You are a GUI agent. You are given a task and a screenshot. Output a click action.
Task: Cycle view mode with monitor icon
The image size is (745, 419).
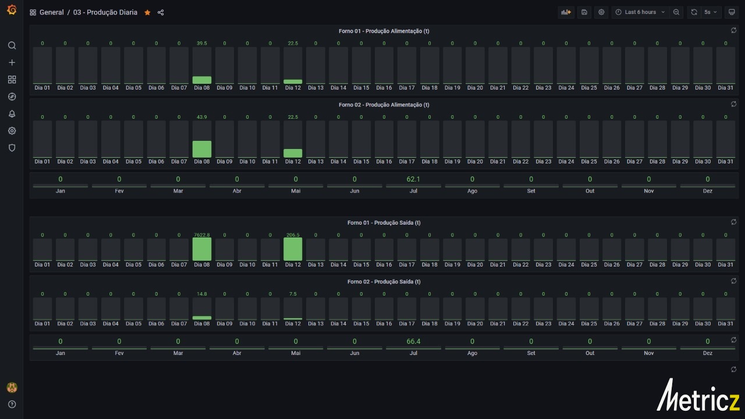(x=732, y=12)
